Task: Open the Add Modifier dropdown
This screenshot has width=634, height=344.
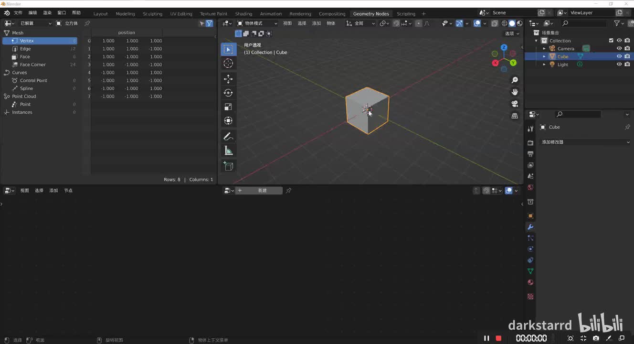Action: [585, 142]
